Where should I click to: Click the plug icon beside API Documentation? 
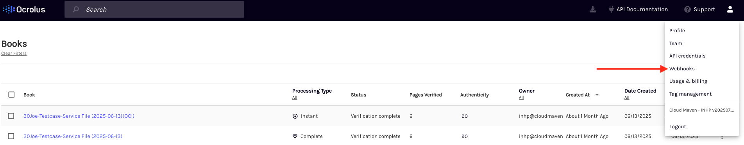611,9
